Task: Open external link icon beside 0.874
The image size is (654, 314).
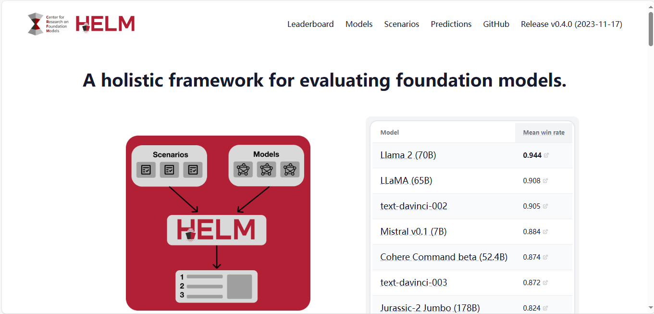Action: (545, 257)
